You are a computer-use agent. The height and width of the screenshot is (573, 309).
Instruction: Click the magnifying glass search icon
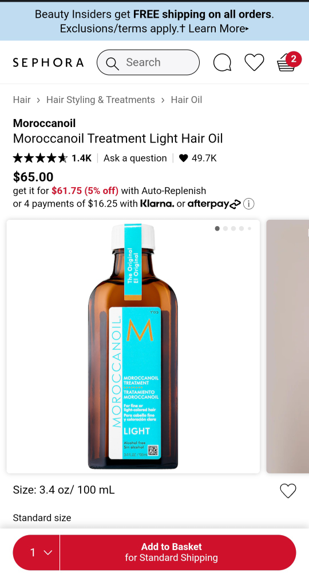click(113, 63)
